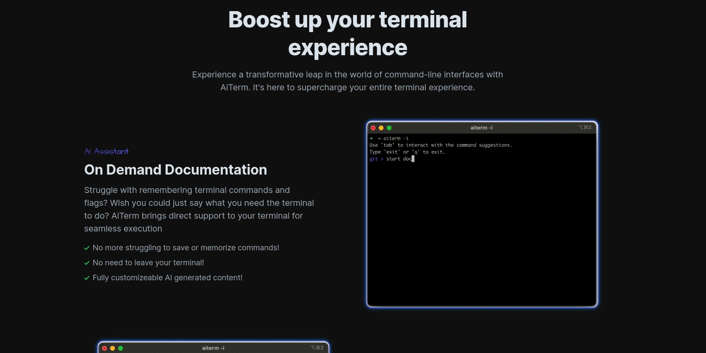Click the 'Struggle with remembering terminal commands' paragraph
Viewport: 706px width, 353px height.
click(199, 209)
